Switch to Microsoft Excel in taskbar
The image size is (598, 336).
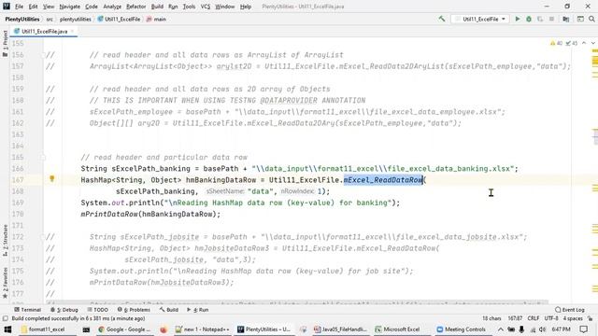[397, 329]
